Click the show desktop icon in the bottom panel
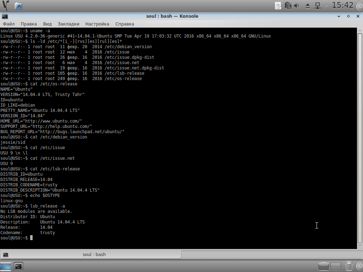This screenshot has width=363, height=272. pyautogui.click(x=6, y=266)
